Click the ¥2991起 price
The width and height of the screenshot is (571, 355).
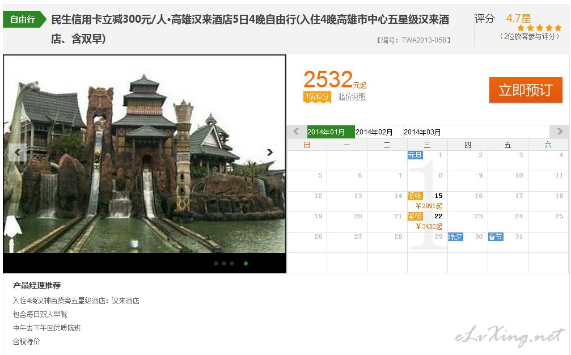(x=429, y=206)
